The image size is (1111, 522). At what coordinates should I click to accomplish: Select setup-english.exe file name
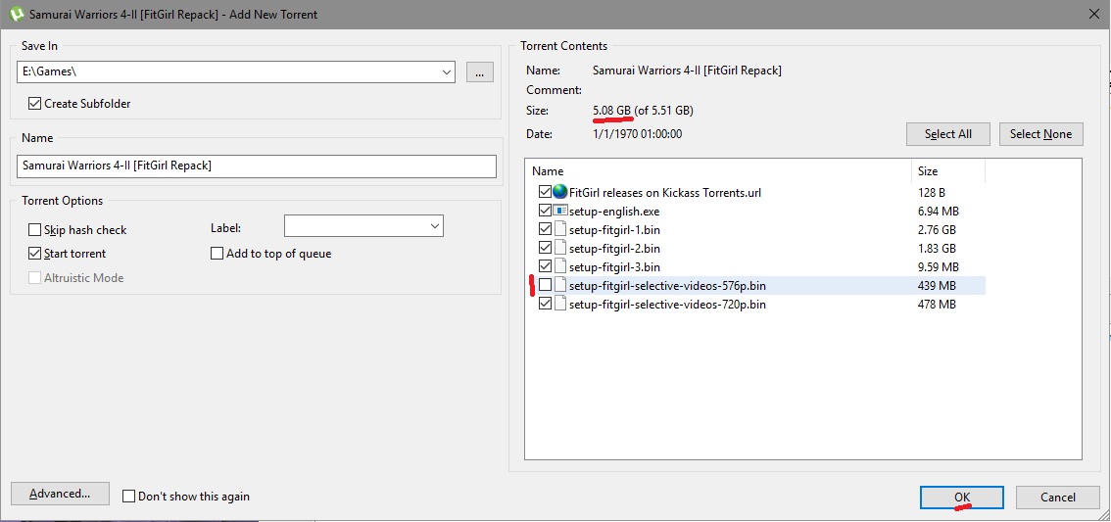[613, 212]
